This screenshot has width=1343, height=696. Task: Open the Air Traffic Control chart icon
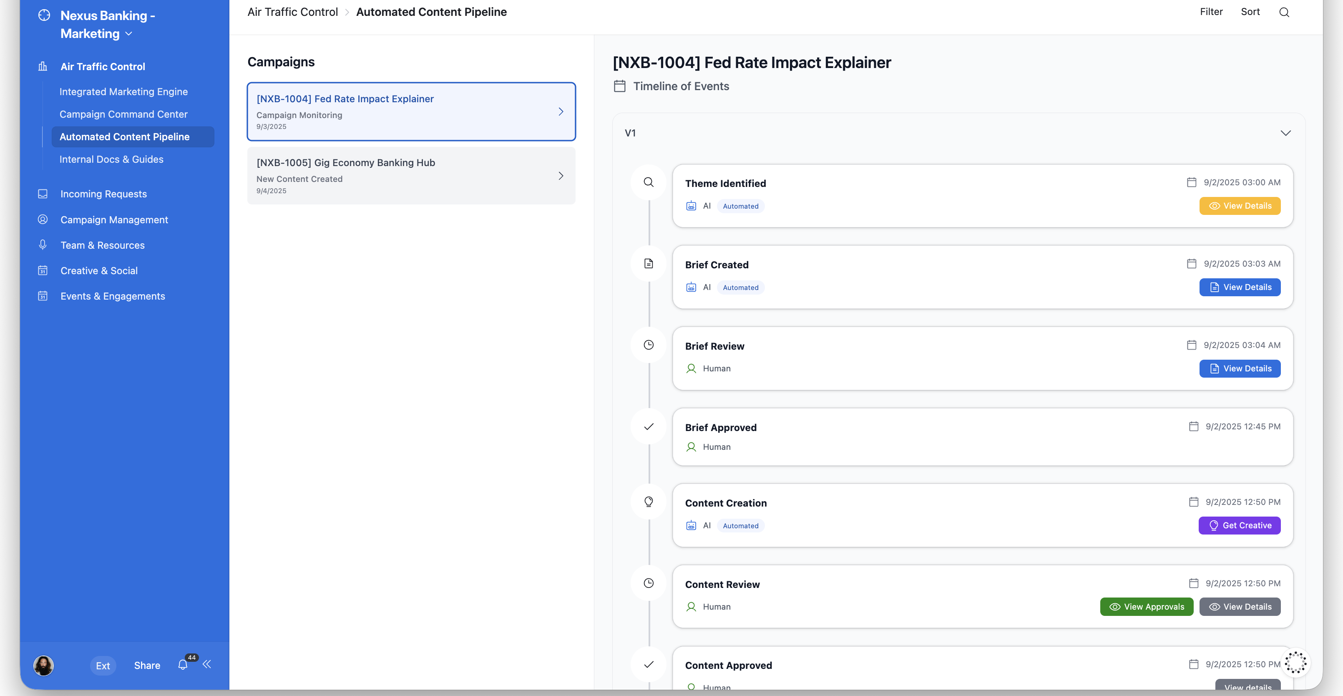43,66
